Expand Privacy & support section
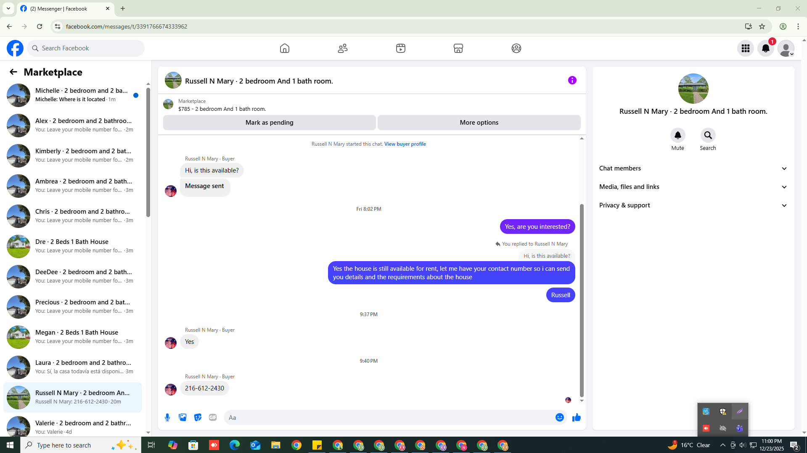 693,205
